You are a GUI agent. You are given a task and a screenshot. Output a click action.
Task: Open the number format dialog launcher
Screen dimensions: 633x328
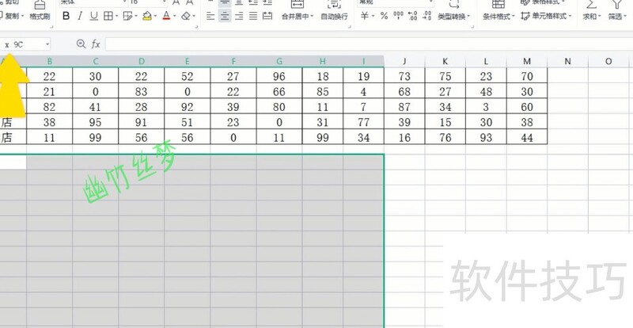click(x=472, y=27)
